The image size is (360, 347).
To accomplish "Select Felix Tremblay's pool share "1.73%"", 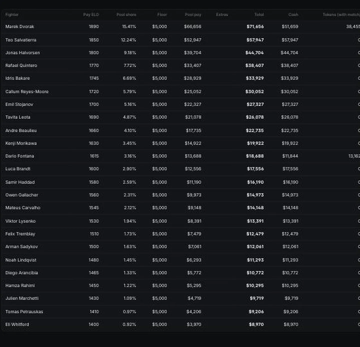I will (x=130, y=234).
